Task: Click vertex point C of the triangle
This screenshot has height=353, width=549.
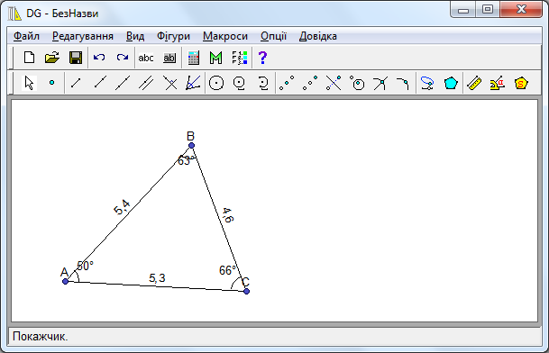Action: [246, 291]
